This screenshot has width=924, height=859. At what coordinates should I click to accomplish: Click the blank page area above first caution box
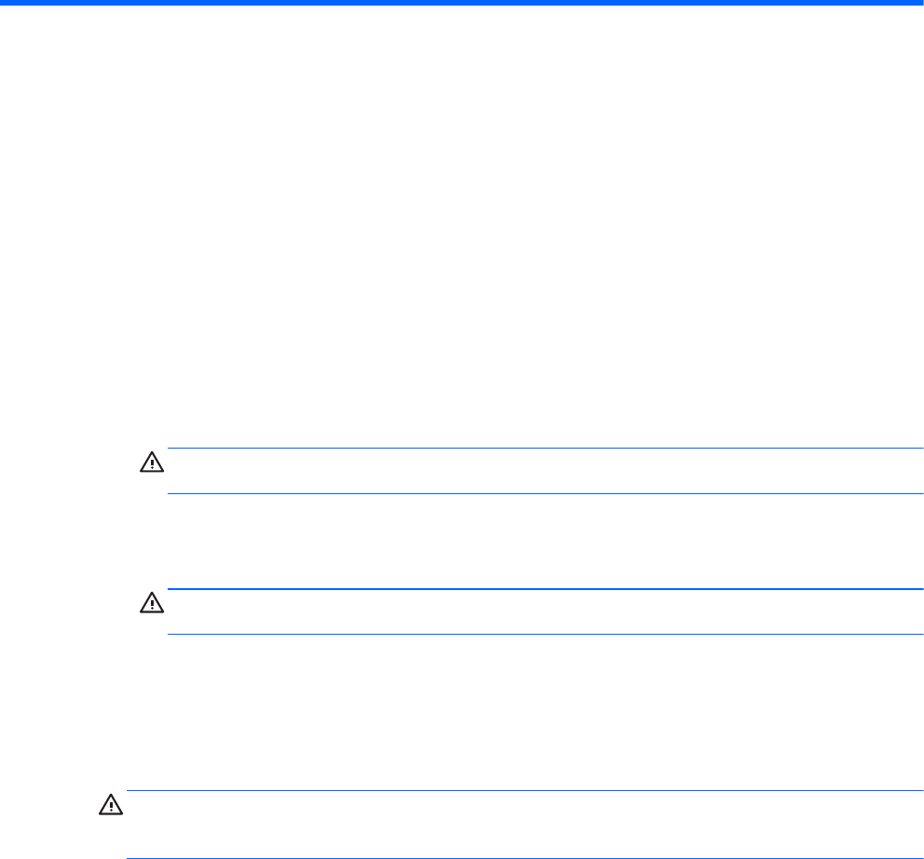462,233
